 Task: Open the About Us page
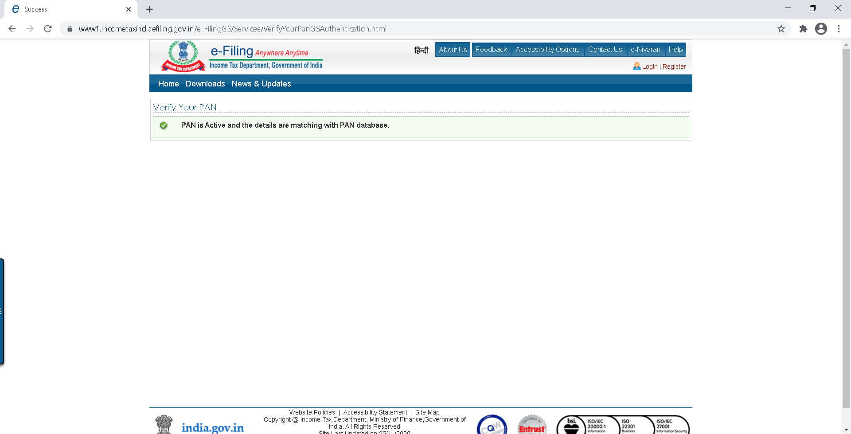453,50
